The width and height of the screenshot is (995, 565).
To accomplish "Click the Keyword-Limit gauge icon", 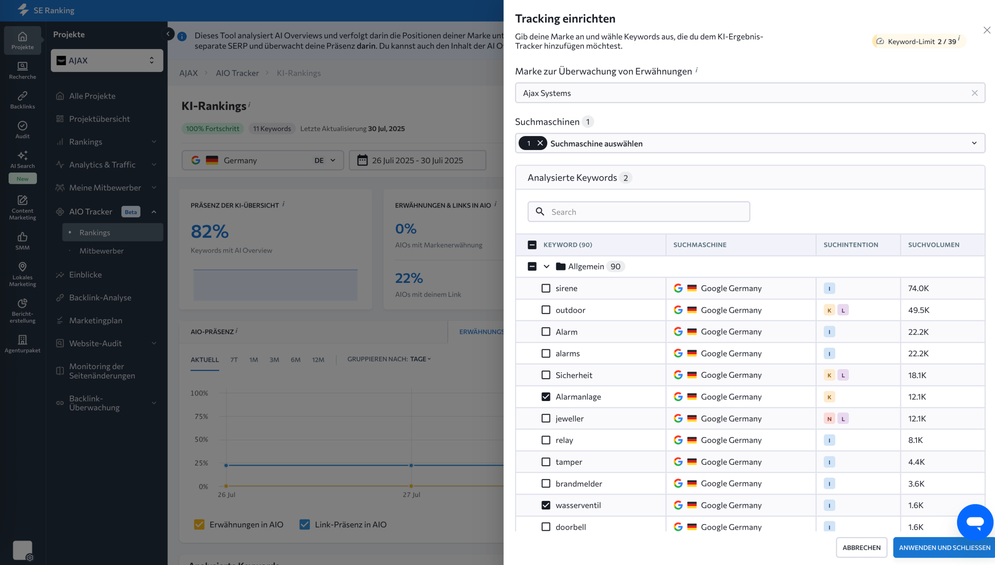I will pos(880,41).
